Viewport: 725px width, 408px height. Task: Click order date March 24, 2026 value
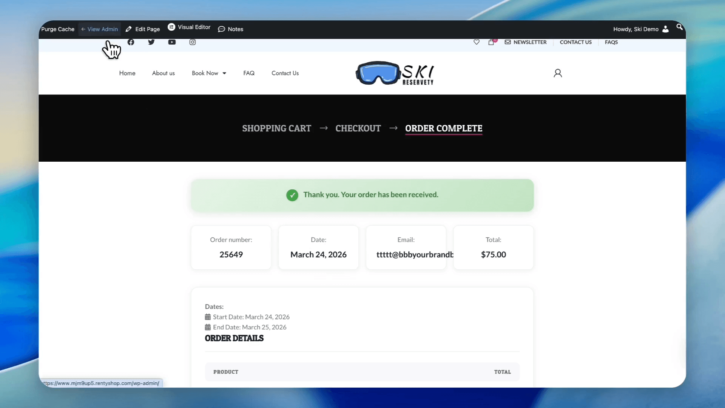tap(318, 255)
